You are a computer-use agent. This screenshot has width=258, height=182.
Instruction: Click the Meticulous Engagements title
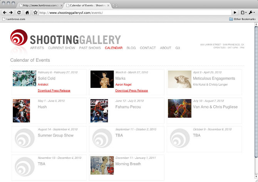pos(214,78)
